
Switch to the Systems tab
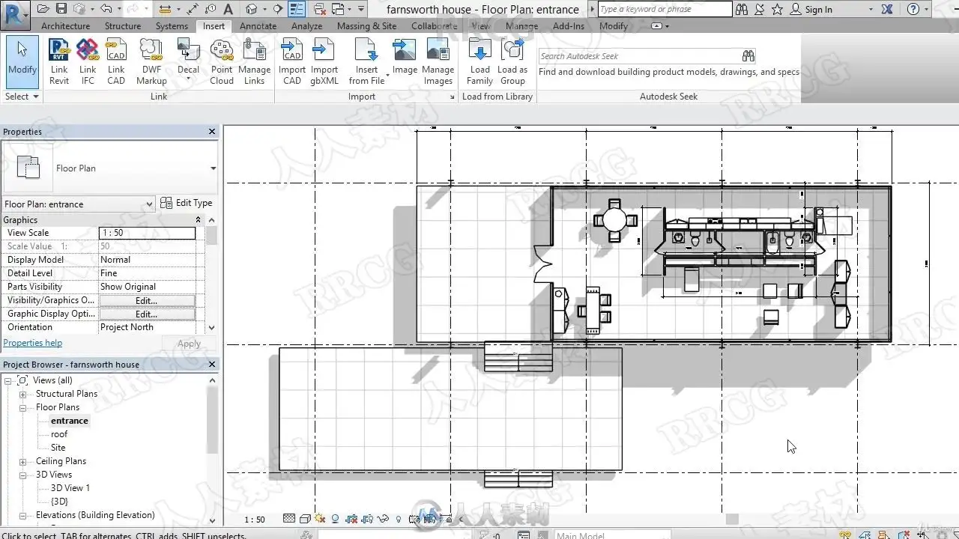coord(172,26)
